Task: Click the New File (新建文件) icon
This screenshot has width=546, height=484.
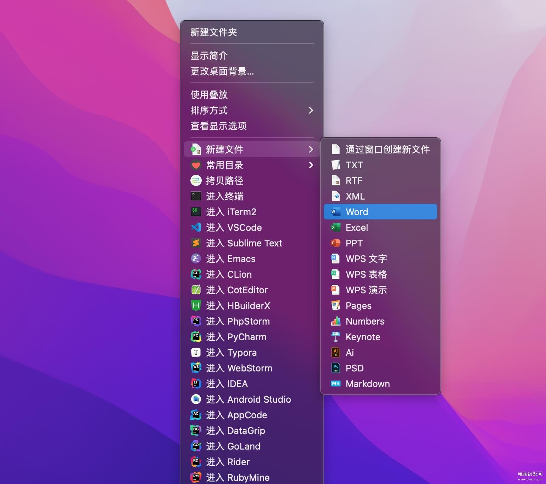Action: coord(196,149)
